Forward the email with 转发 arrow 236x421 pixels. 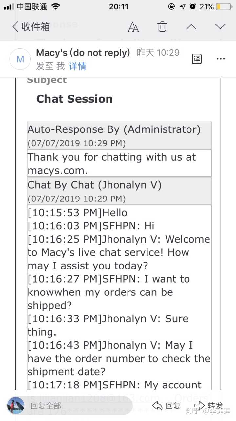[209, 406]
